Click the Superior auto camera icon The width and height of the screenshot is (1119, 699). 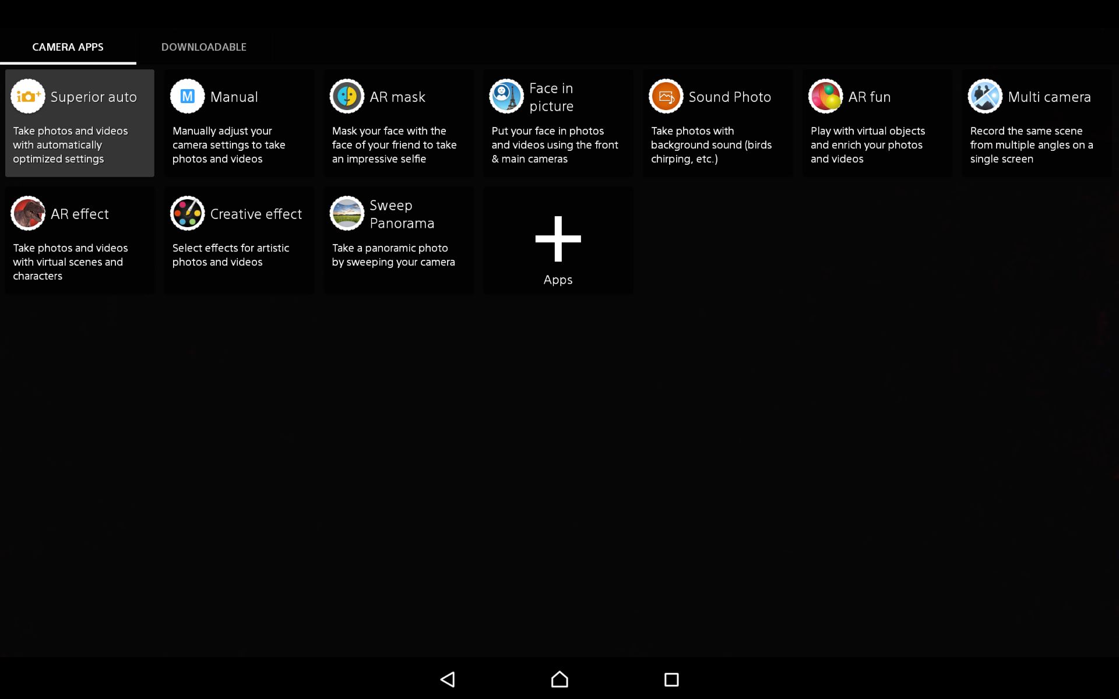(x=28, y=96)
